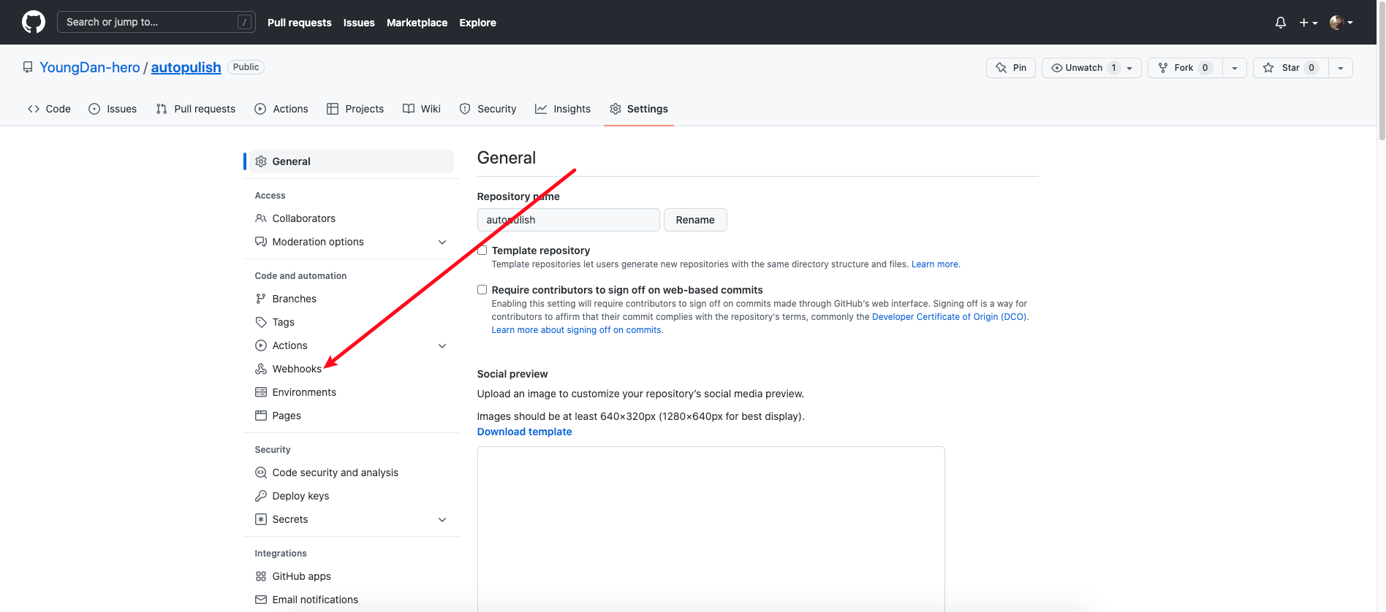Open the Star lists dropdown arrow
The height and width of the screenshot is (612, 1386).
pos(1341,68)
